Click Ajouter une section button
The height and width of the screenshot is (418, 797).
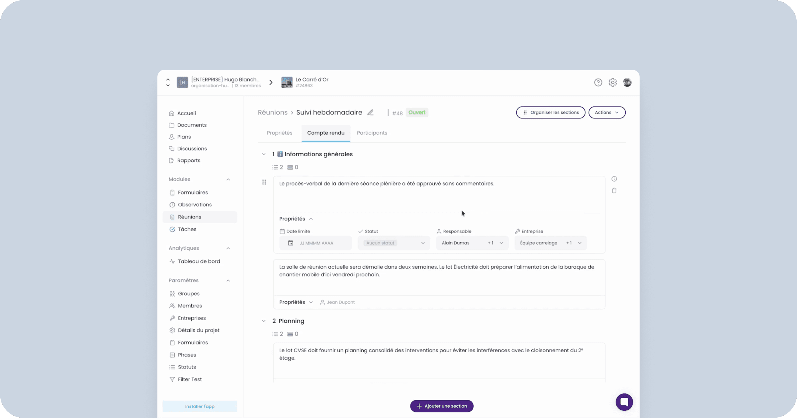point(442,406)
